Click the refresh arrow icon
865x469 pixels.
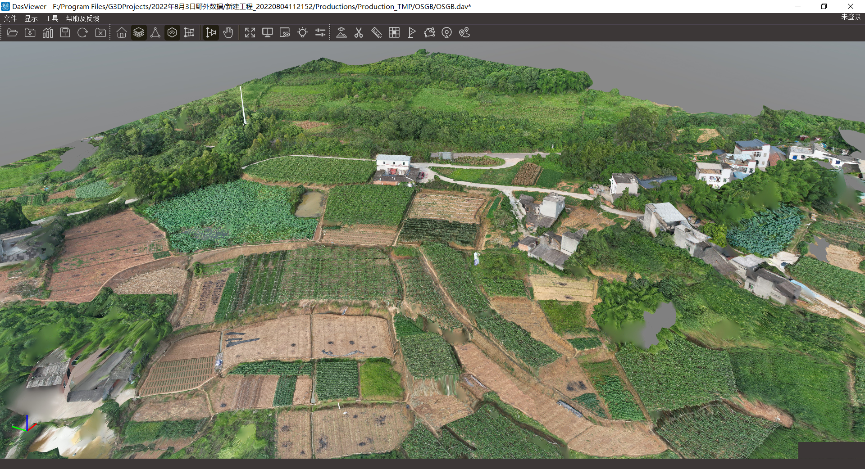[x=83, y=32]
